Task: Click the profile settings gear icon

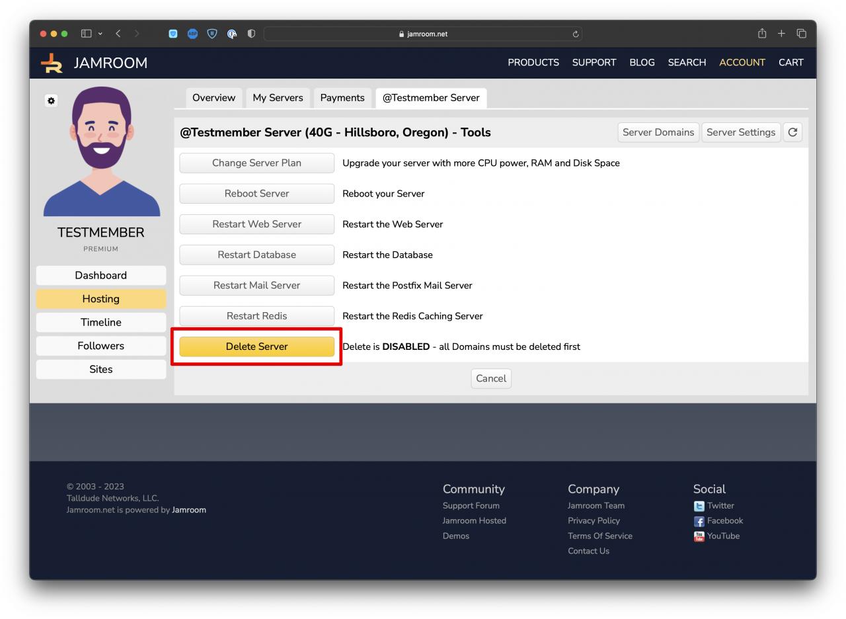Action: tap(51, 101)
